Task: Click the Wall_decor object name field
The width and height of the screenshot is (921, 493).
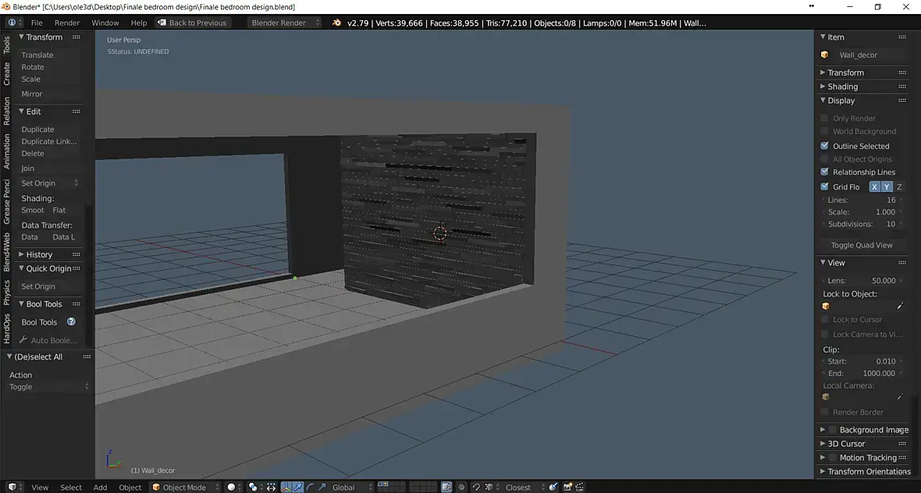Action: [870, 55]
